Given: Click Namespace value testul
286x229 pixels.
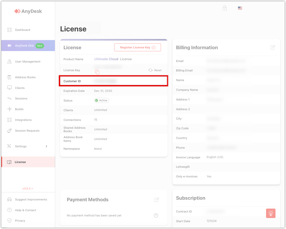Looking at the screenshot, I should pyautogui.click(x=98, y=149).
